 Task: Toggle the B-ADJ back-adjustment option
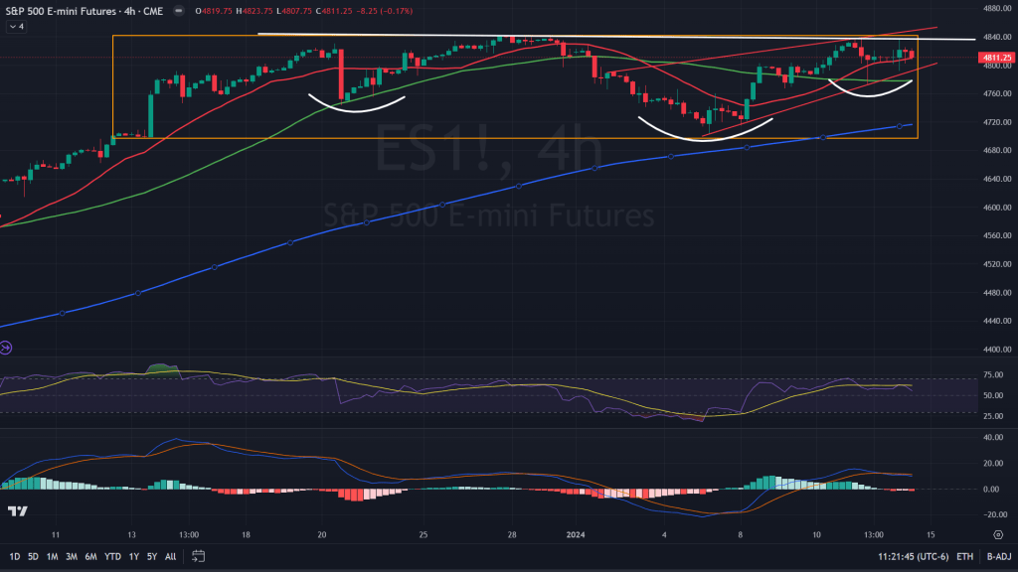(998, 556)
